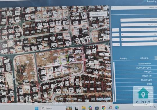The height and width of the screenshot is (110, 157).
Task: Click the map coordinates readout
Action: click(104, 99)
